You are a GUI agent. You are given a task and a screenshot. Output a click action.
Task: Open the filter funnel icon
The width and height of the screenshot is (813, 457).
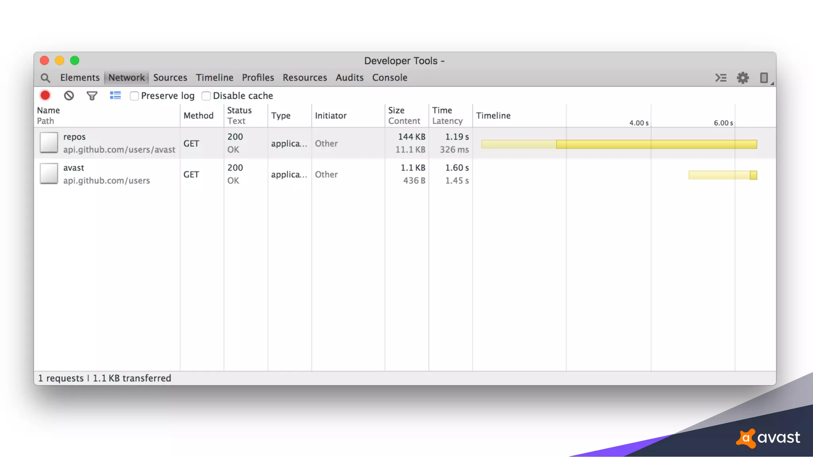(92, 96)
